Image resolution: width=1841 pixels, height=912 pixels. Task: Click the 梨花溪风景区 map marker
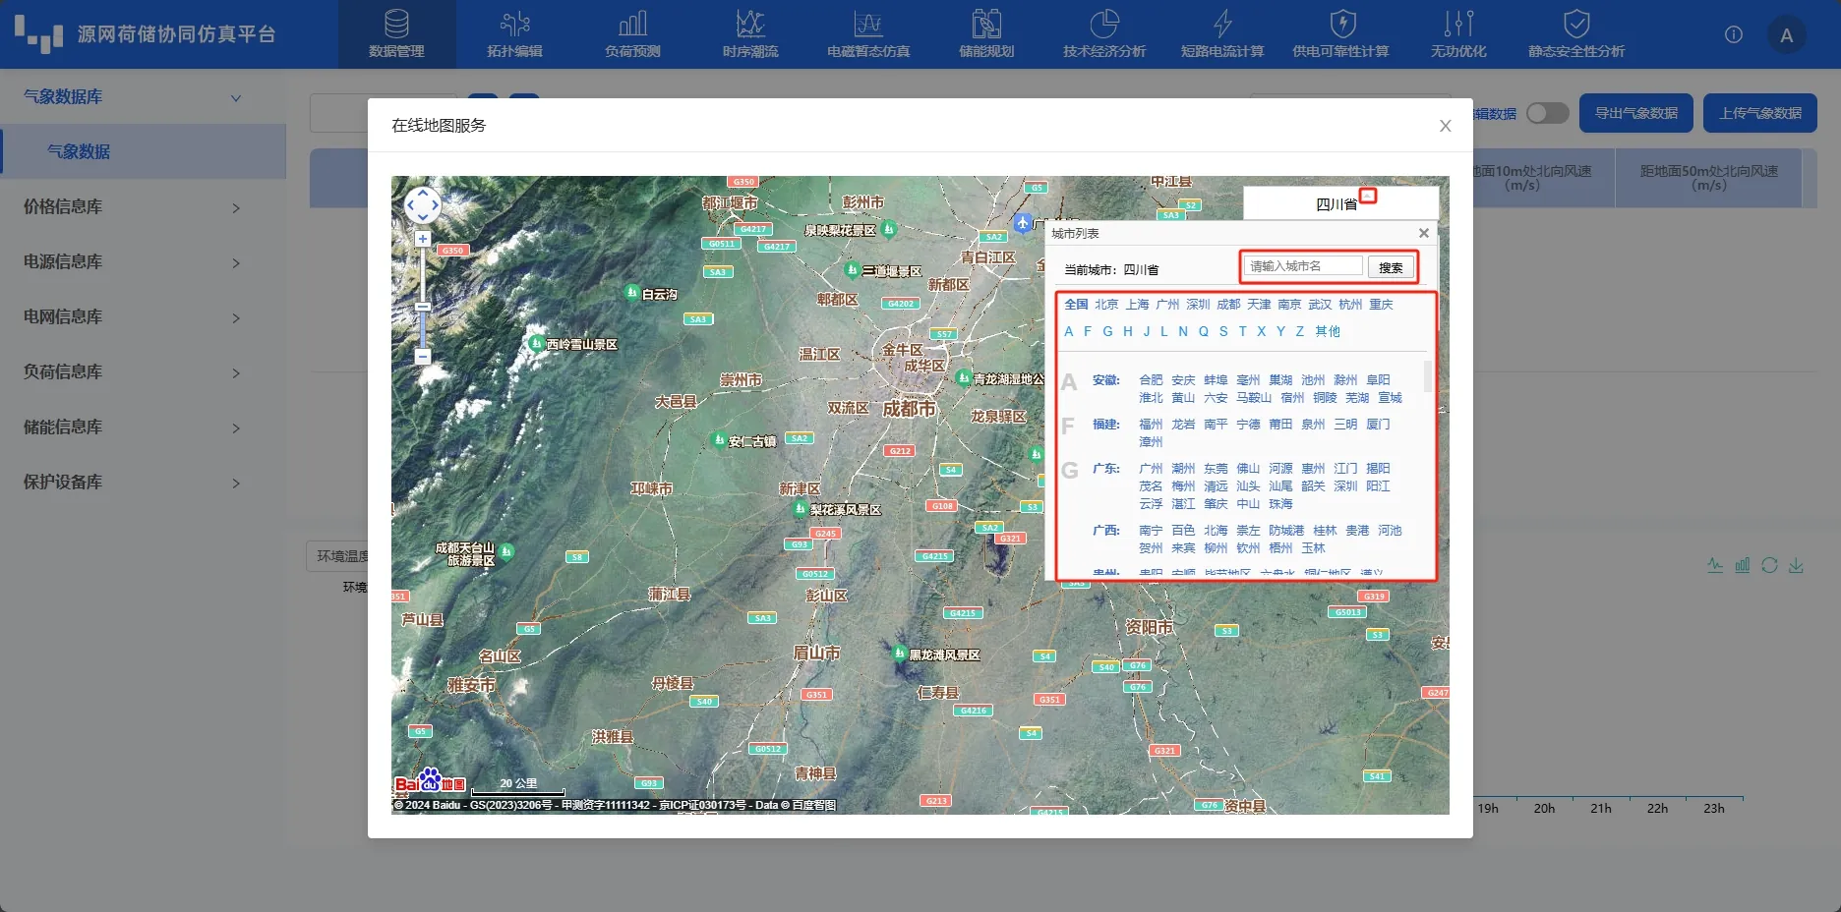[800, 508]
